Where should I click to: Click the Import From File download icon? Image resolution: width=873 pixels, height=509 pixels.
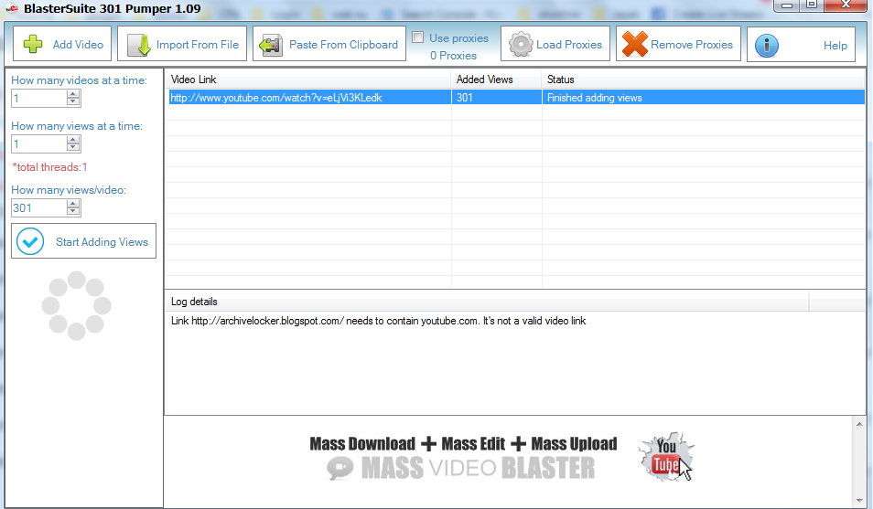(138, 45)
